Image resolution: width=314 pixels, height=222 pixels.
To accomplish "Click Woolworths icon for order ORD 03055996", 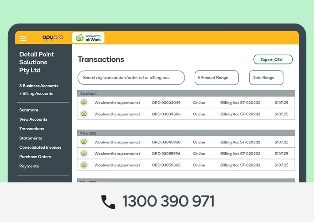I will click(x=84, y=154).
